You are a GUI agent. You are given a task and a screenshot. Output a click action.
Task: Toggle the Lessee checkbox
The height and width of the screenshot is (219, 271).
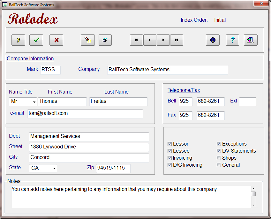pyautogui.click(x=169, y=151)
